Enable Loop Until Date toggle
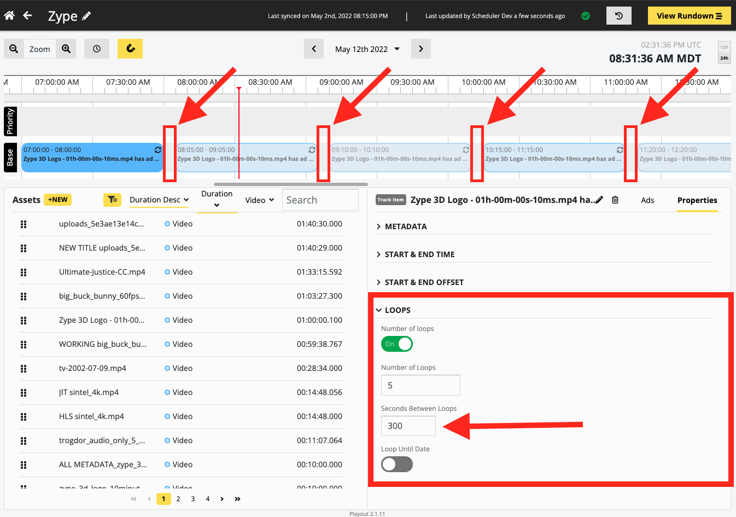Viewport: 736px width, 517px height. [x=397, y=464]
